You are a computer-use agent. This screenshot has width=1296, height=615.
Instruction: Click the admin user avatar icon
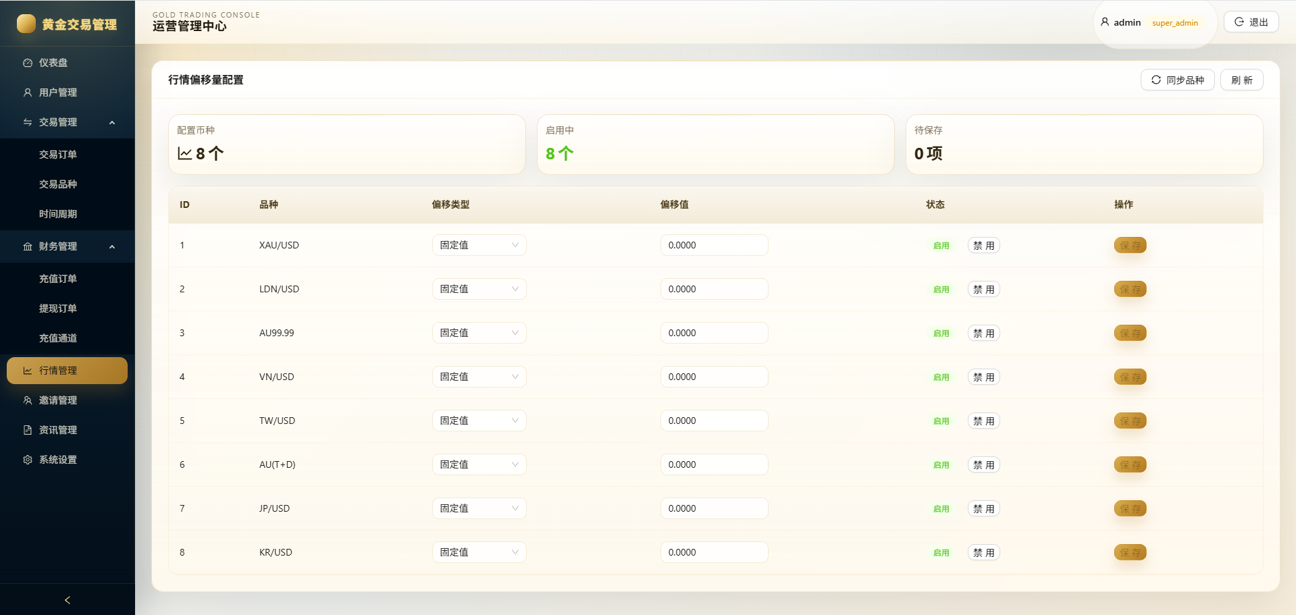click(x=1105, y=22)
